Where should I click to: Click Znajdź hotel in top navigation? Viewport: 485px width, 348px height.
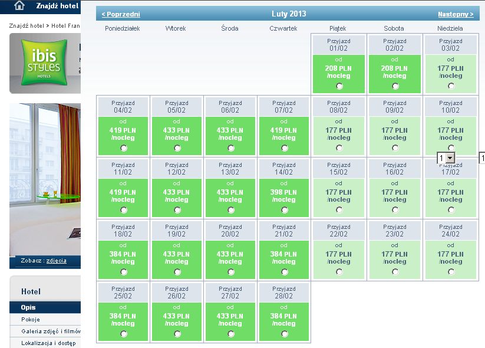(x=57, y=6)
